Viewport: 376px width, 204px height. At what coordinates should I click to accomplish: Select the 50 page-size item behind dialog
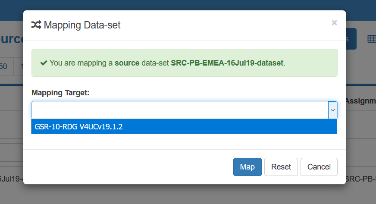tap(4, 66)
